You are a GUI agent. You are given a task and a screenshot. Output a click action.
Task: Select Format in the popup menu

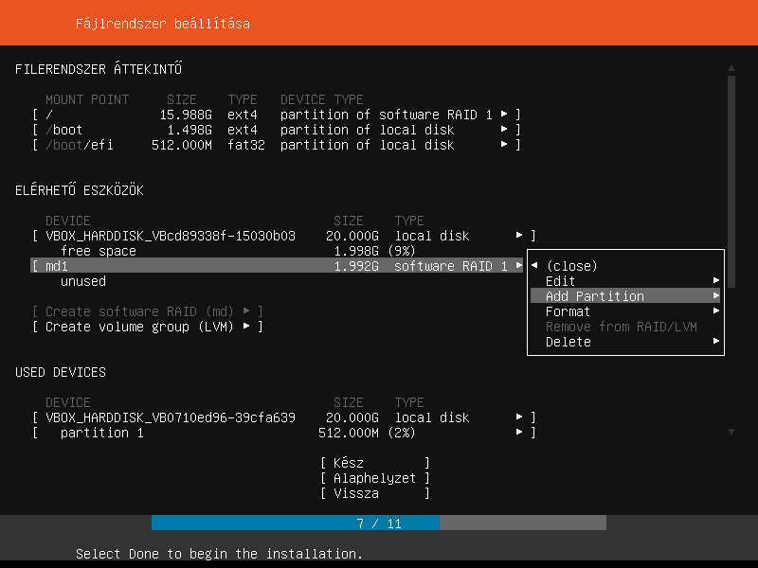(568, 311)
